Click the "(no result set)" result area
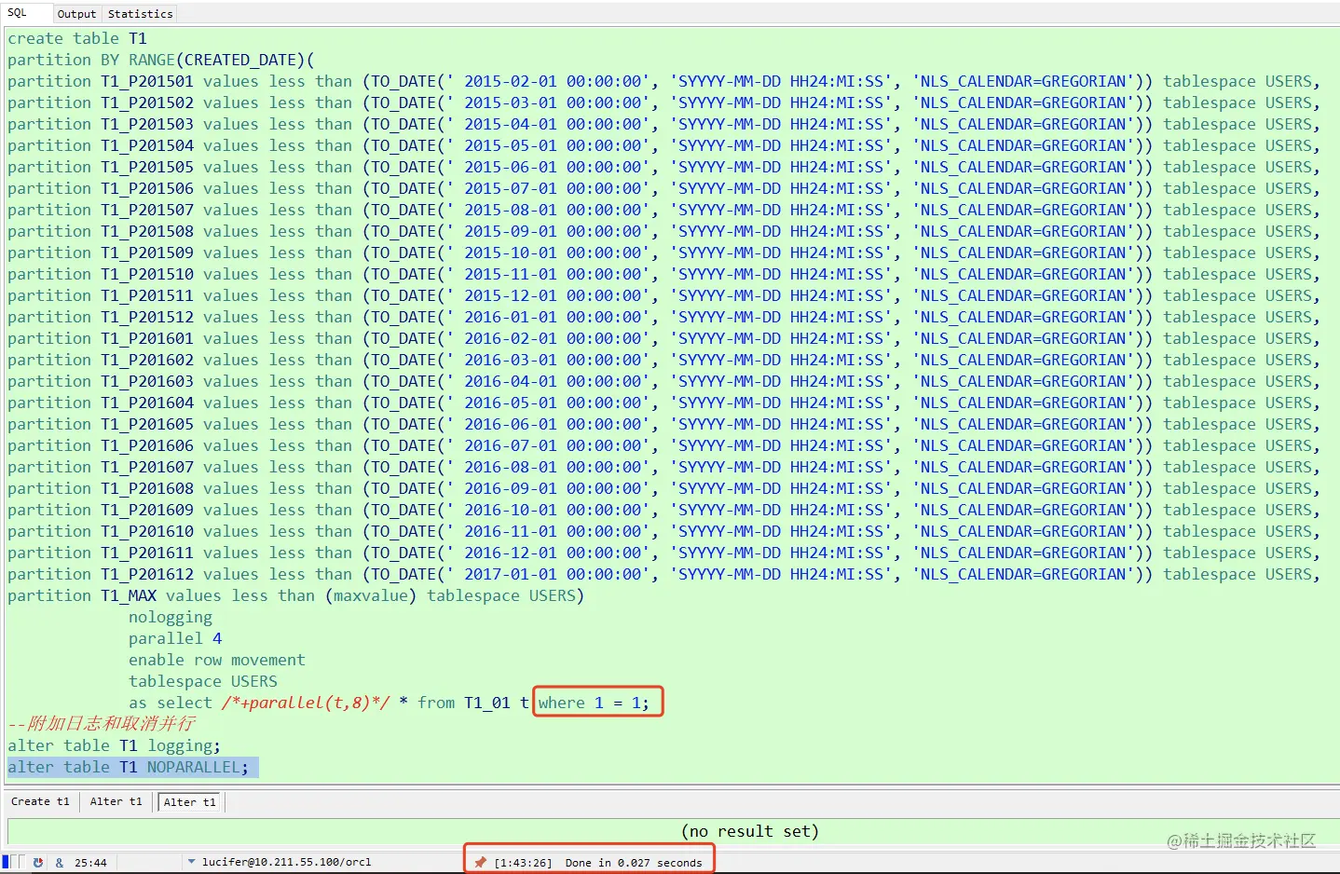 point(749,831)
